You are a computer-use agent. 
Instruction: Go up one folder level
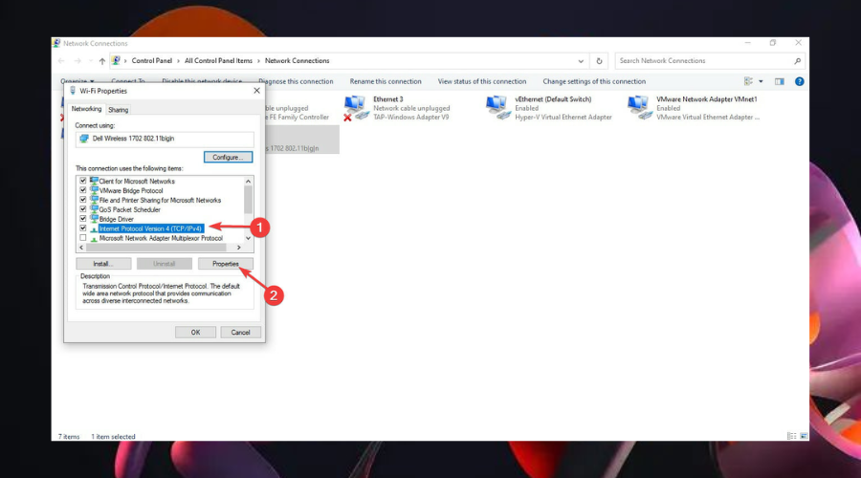point(102,61)
